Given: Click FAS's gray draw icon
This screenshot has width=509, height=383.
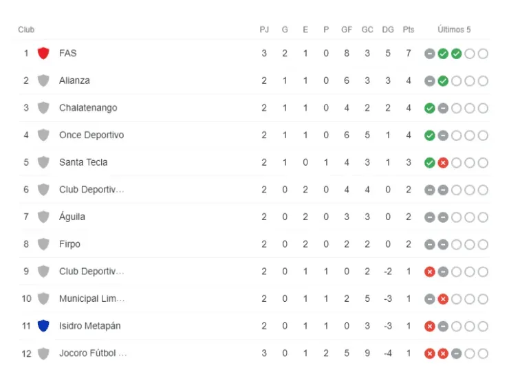Looking at the screenshot, I should pos(430,53).
